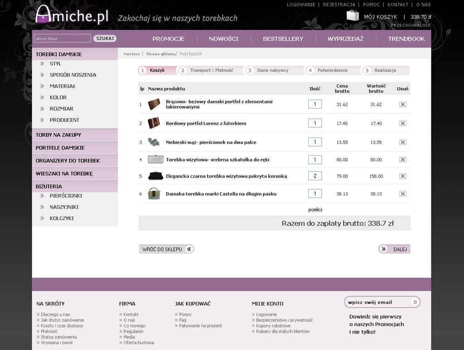
Task: Click the quantity field for Elegancka czarna torebka
Action: [315, 176]
